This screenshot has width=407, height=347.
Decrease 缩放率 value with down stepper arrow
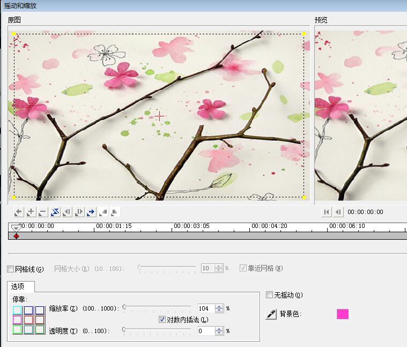[x=219, y=311]
